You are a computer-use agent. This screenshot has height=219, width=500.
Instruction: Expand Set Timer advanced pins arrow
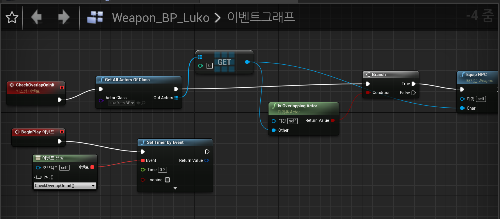pos(175,188)
